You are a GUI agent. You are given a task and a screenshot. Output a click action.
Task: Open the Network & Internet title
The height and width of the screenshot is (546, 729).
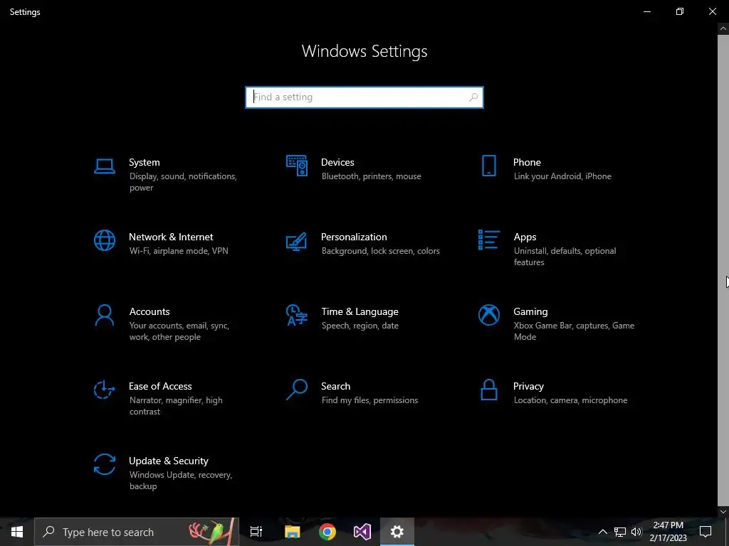(171, 237)
